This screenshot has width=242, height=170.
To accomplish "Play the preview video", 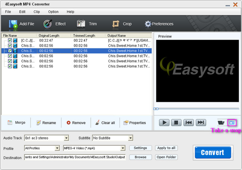I will coord(164,123).
